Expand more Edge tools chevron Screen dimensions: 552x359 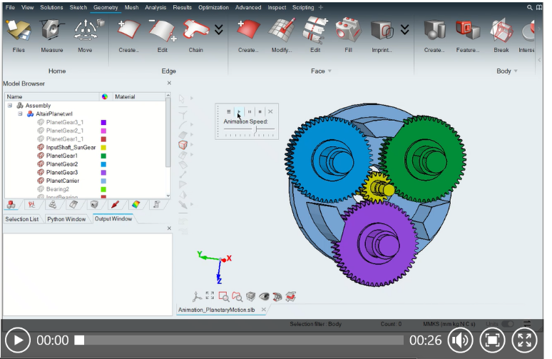pyautogui.click(x=219, y=29)
